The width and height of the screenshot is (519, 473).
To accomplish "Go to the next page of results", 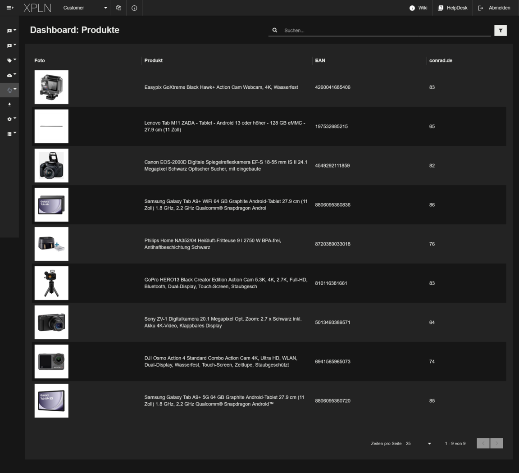I will [x=496, y=443].
